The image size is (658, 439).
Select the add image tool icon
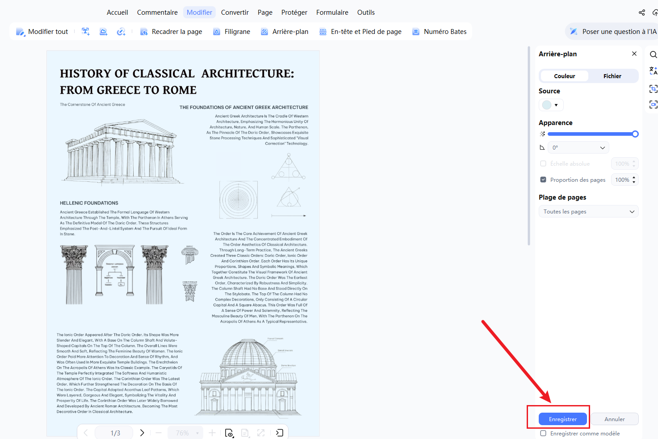coord(103,32)
